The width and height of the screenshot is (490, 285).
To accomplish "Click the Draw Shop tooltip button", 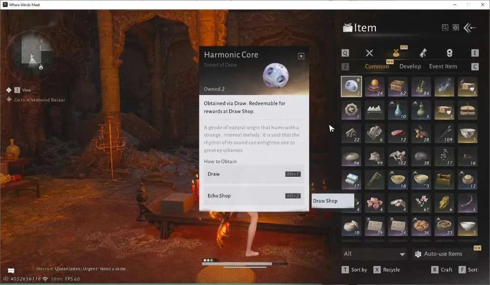I will coord(333,201).
